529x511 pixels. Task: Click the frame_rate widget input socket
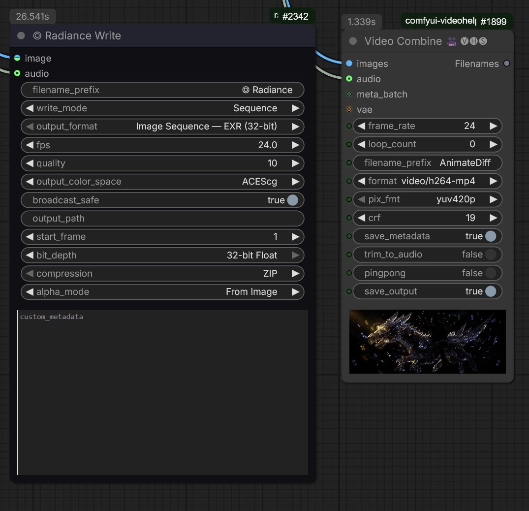pos(349,126)
